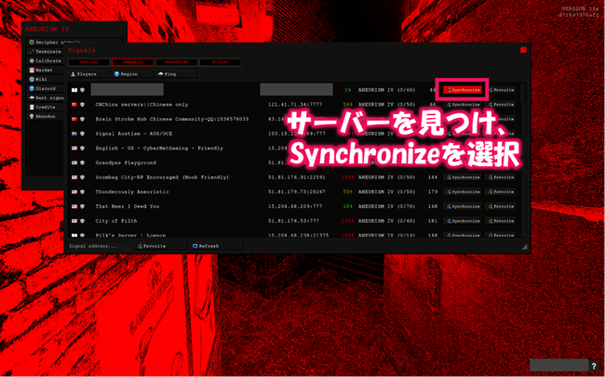Click the Signals window resize grip
This screenshot has height=377, width=605.
point(524,247)
